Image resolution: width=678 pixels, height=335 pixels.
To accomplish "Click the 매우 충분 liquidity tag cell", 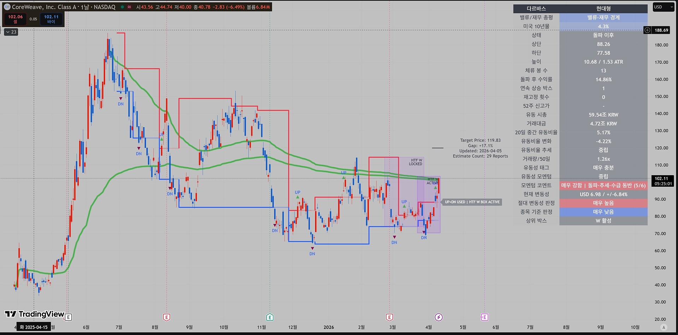I will (x=603, y=167).
